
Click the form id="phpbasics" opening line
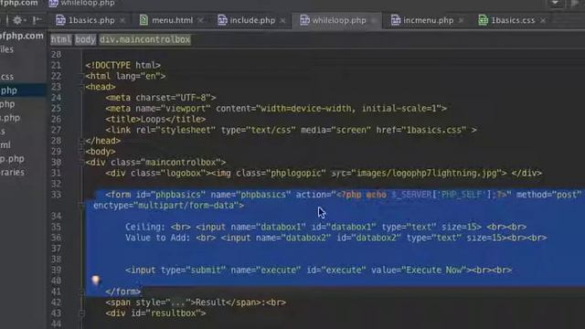(x=344, y=195)
